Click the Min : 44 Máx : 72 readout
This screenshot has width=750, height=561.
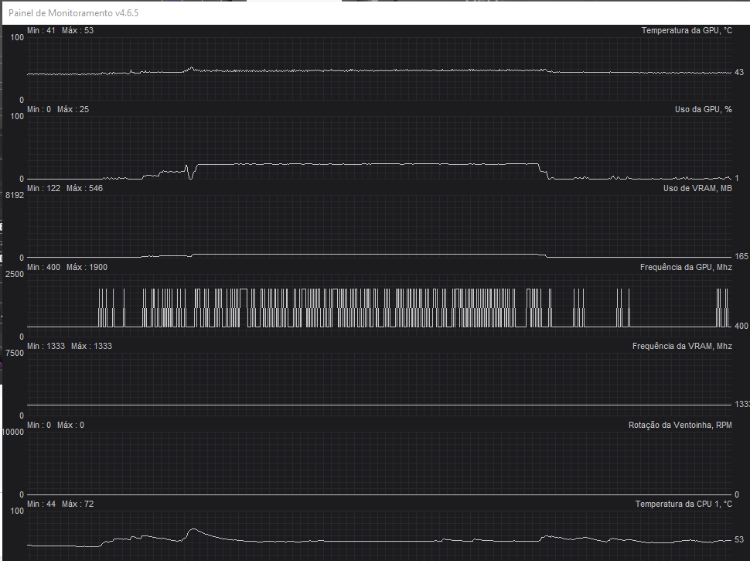point(60,504)
